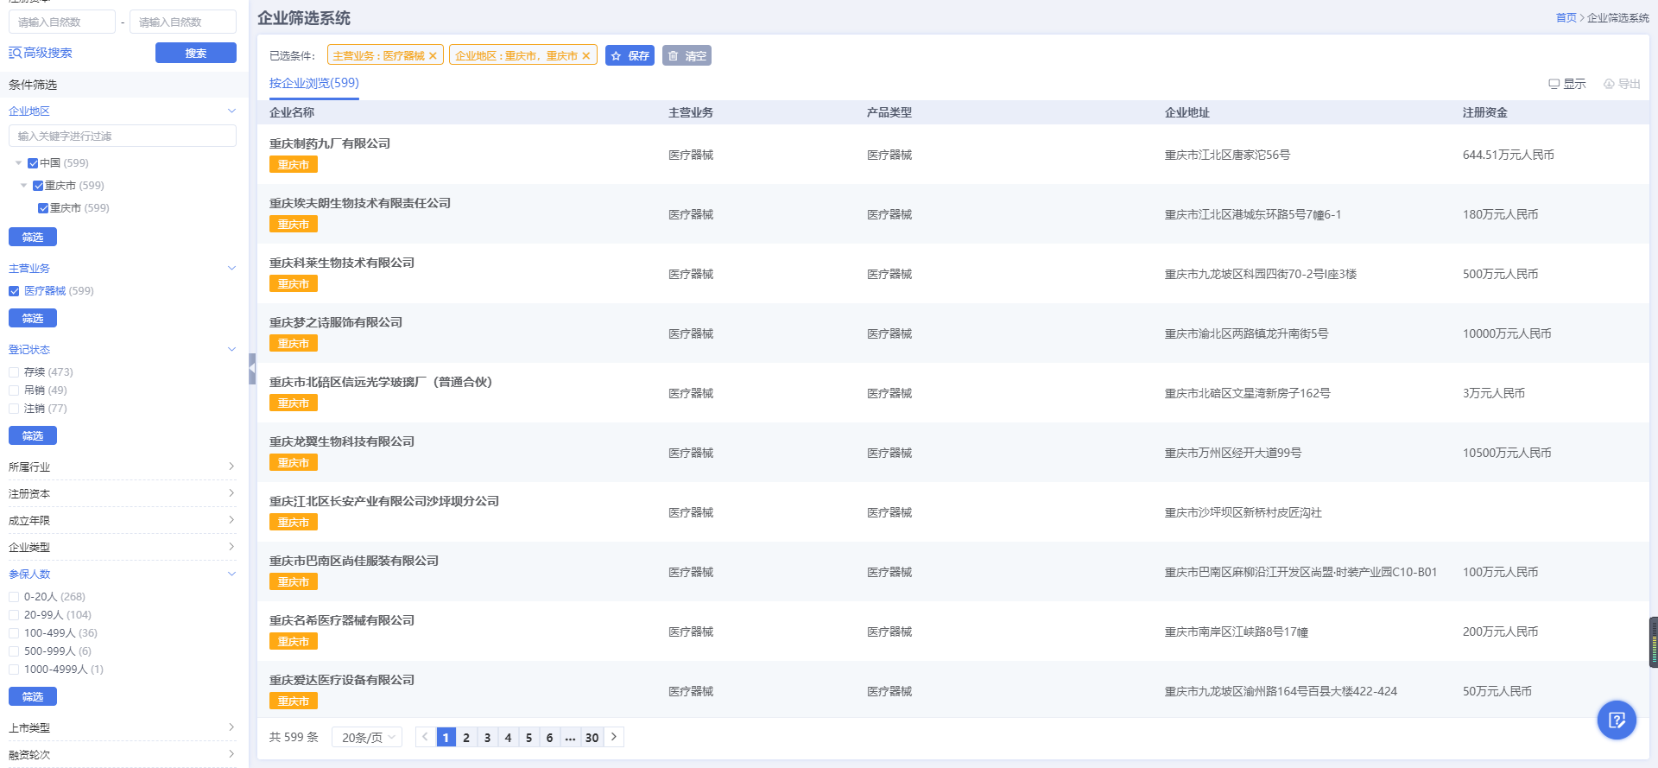Clear conditions with the trash 清空 button
The width and height of the screenshot is (1658, 768).
pos(687,56)
